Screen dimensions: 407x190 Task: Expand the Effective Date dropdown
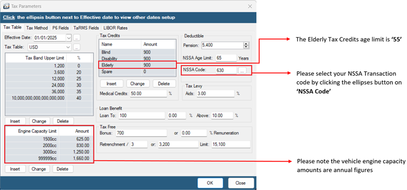click(x=68, y=38)
